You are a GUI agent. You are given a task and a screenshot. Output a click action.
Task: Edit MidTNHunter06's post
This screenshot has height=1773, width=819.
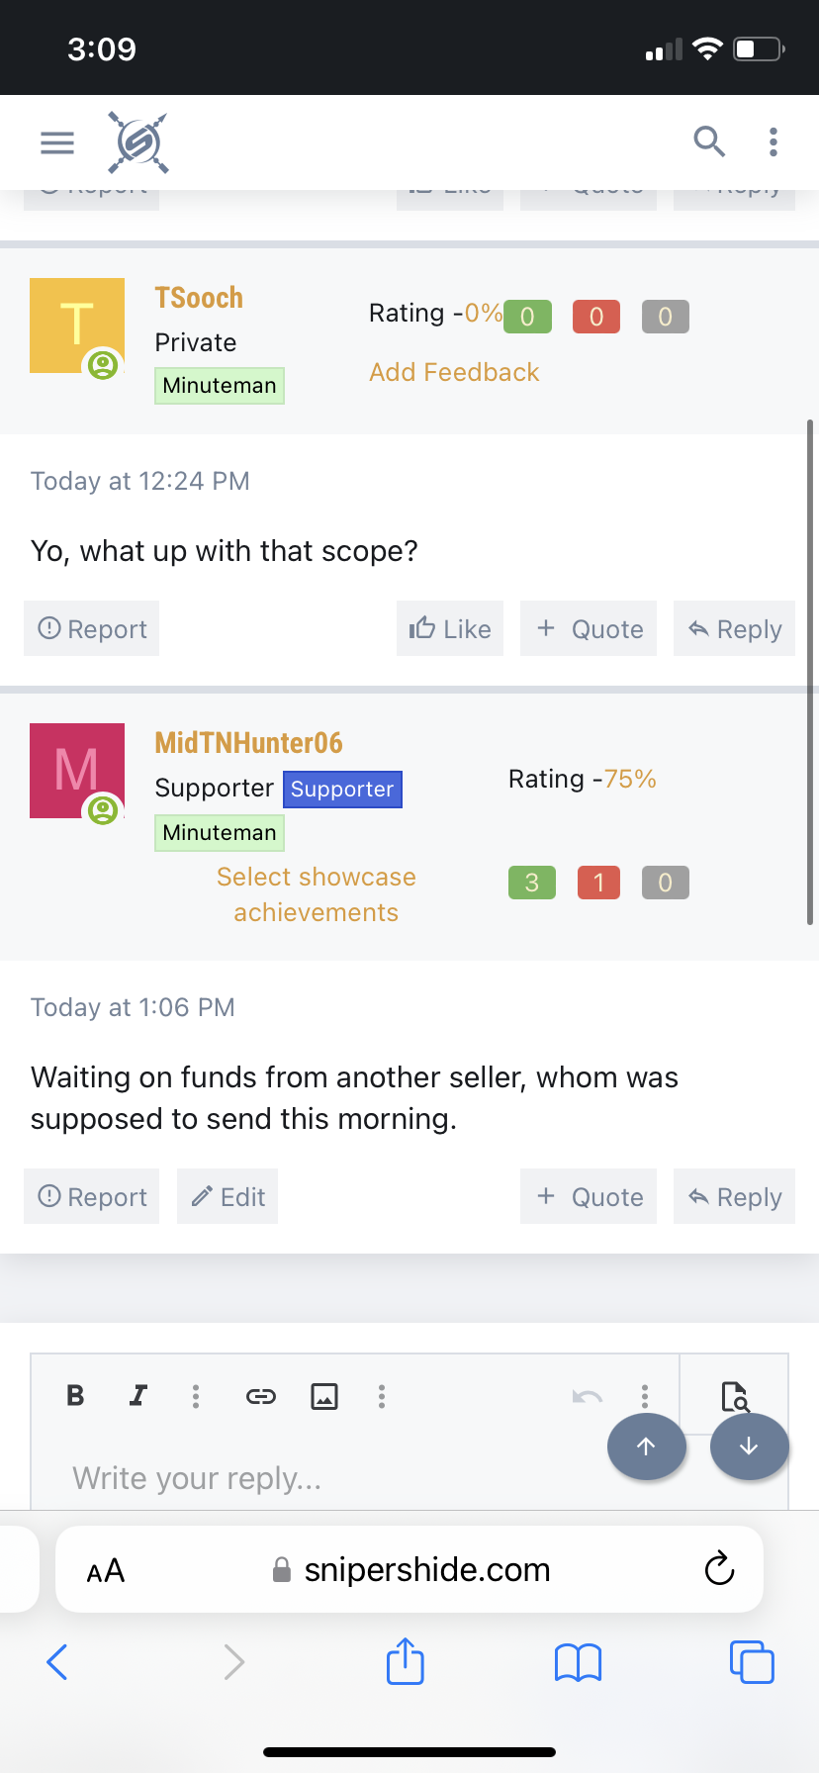(227, 1196)
